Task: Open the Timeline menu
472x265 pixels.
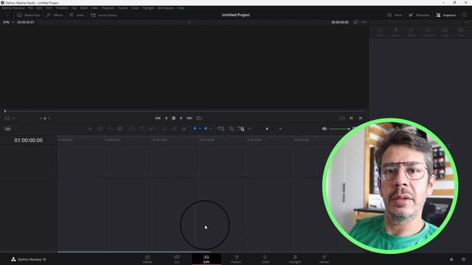Action: coord(61,8)
